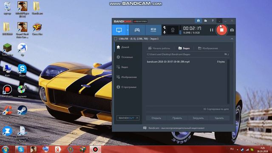The height and width of the screenshot is (153, 272).
Task: Open the Основные settings section
Action: coord(128,57)
